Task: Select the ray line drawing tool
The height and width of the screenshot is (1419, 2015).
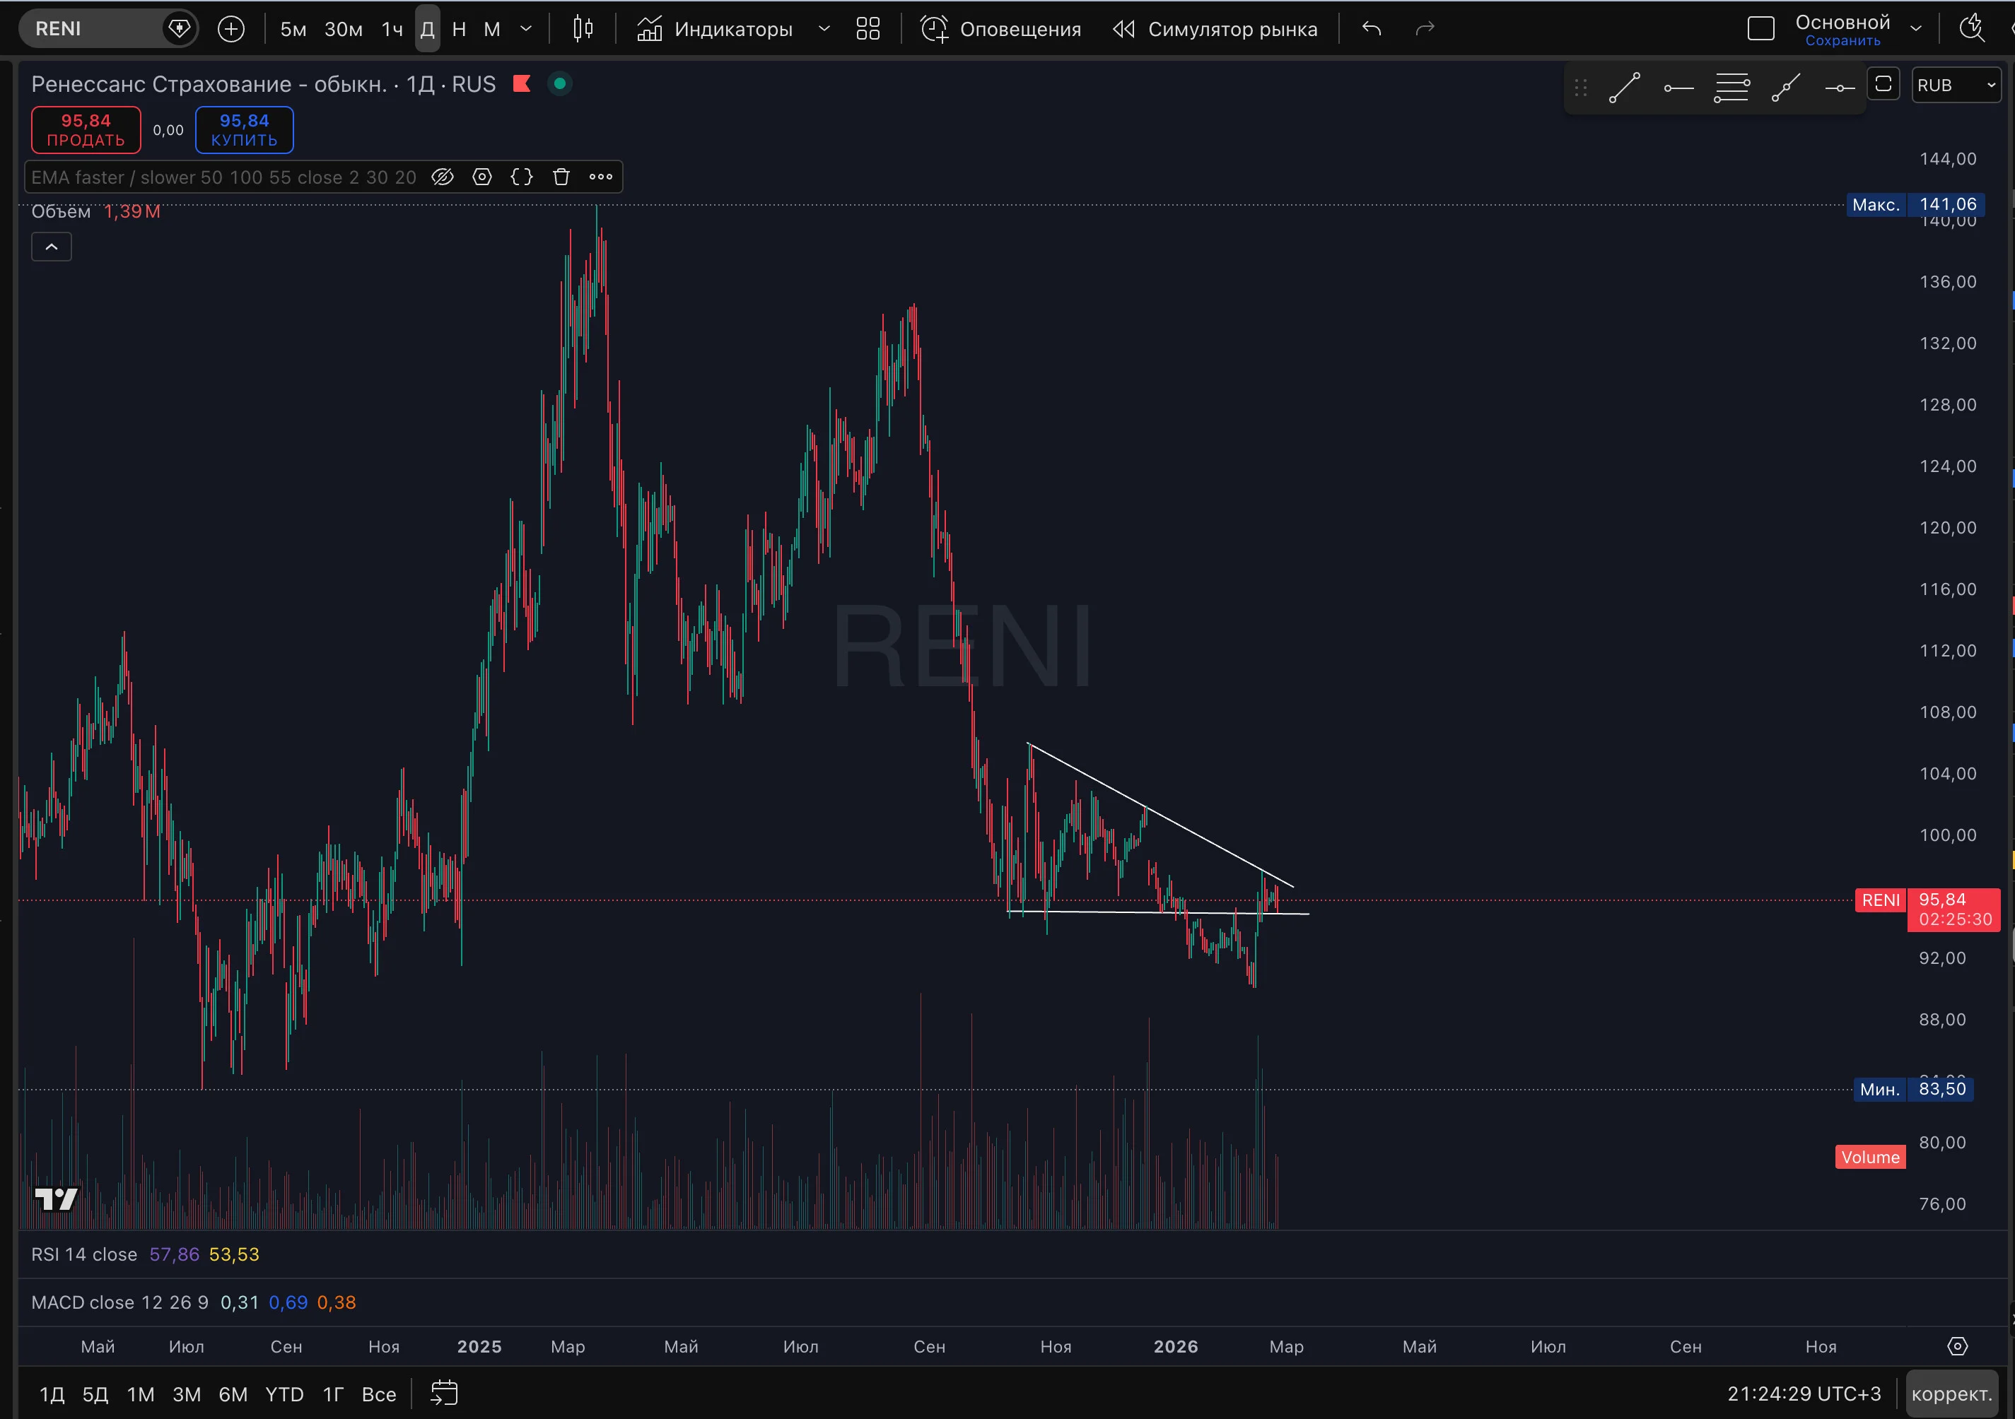Action: (x=1786, y=88)
